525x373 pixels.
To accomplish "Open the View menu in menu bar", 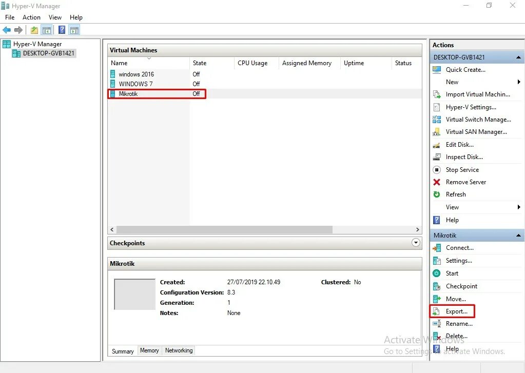I will (x=55, y=17).
